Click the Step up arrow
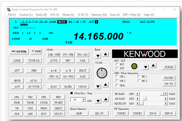This screenshot has width=182, height=121. pyautogui.click(x=106, y=99)
